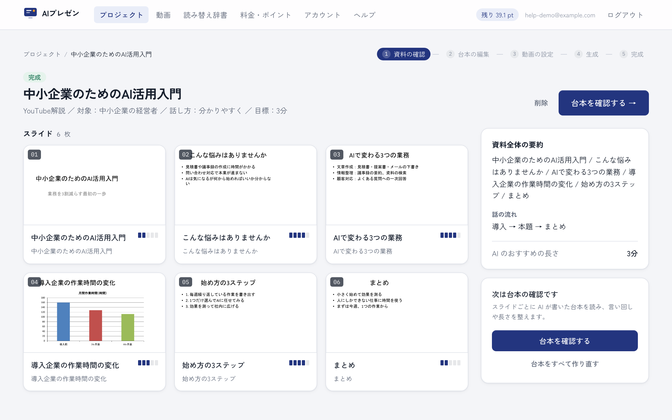Open slide 01 thumbnail 中小企業のためのAI活用入門
Screen dimensions: 672x420
[x=94, y=185]
